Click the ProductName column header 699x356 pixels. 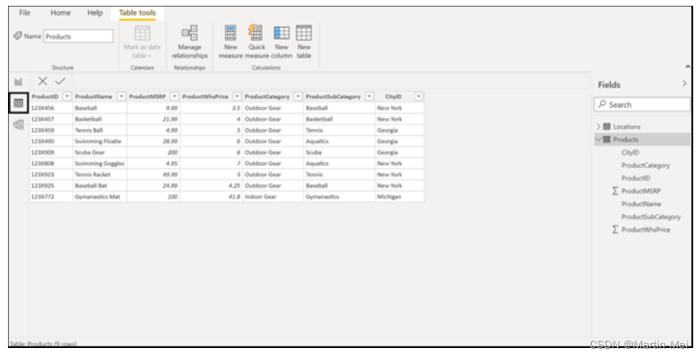[100, 96]
